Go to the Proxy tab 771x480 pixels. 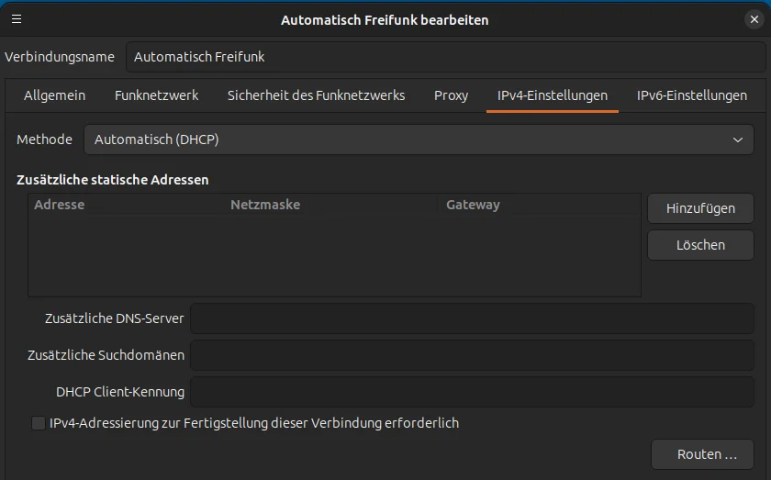coord(451,95)
